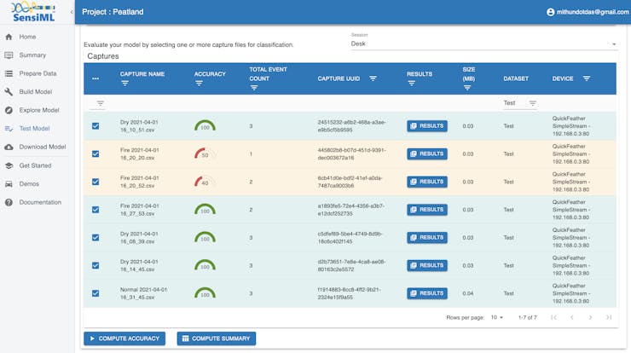Screen dimensions: 631x353
Task: Navigate to Build Model in sidebar
Action: [x=35, y=92]
